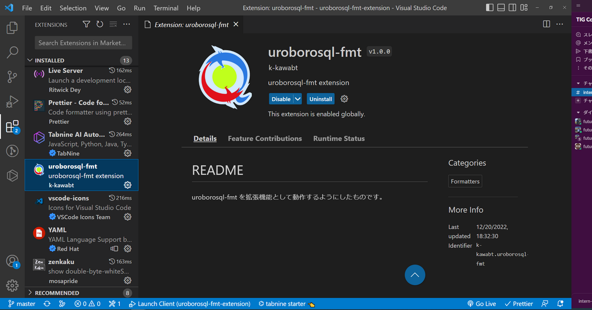Switch to the Details tab
Screen dimensions: 592x310
(205, 138)
